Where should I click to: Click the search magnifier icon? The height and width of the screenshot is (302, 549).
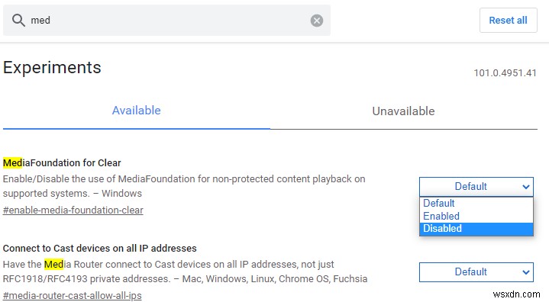[18, 21]
